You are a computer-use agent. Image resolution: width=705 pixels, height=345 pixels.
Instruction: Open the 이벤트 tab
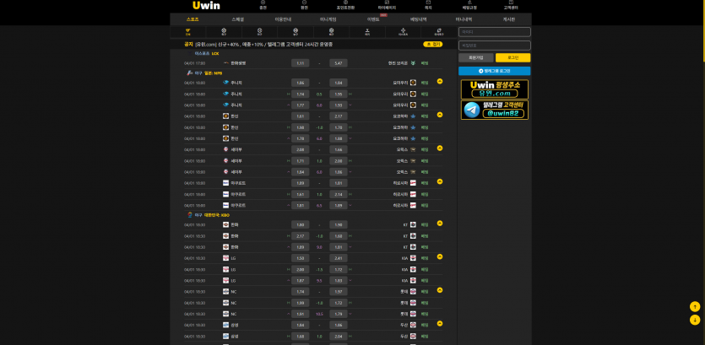click(x=373, y=19)
